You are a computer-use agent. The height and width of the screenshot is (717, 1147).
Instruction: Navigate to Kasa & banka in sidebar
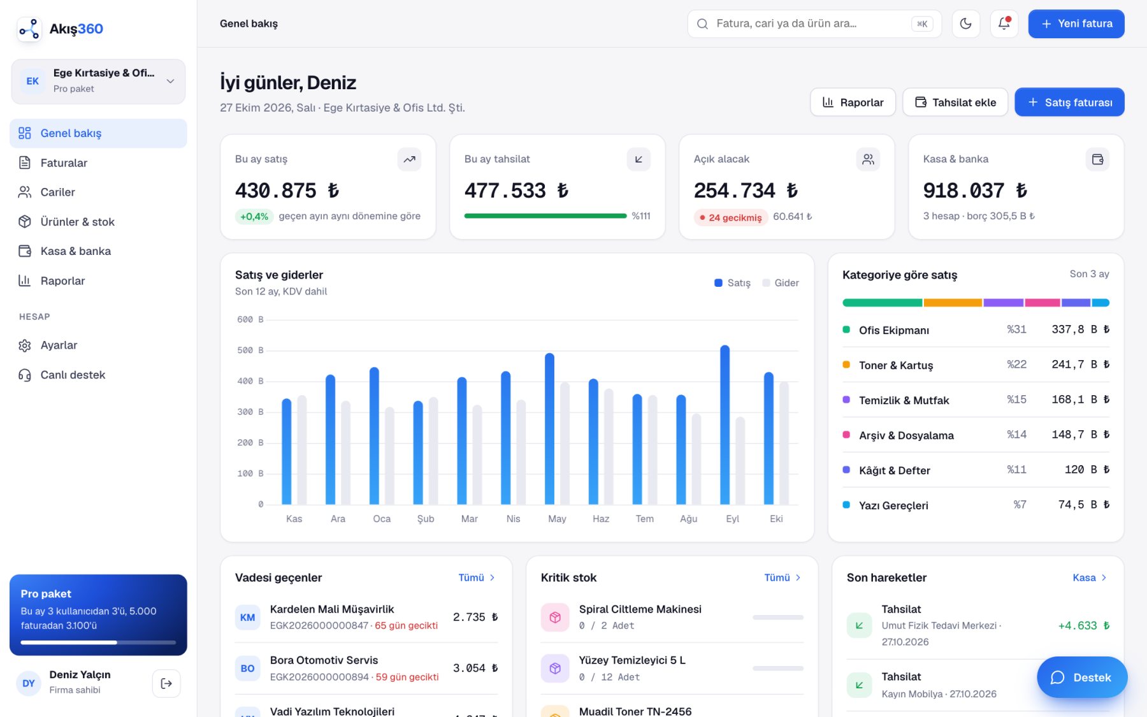98,251
